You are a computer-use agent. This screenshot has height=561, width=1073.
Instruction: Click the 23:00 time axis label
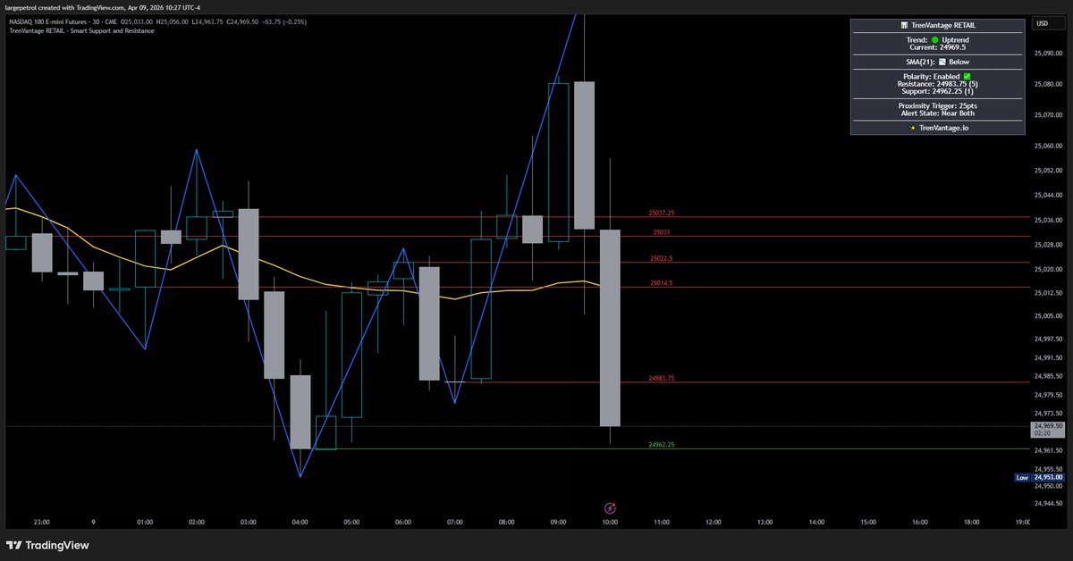pos(41,523)
